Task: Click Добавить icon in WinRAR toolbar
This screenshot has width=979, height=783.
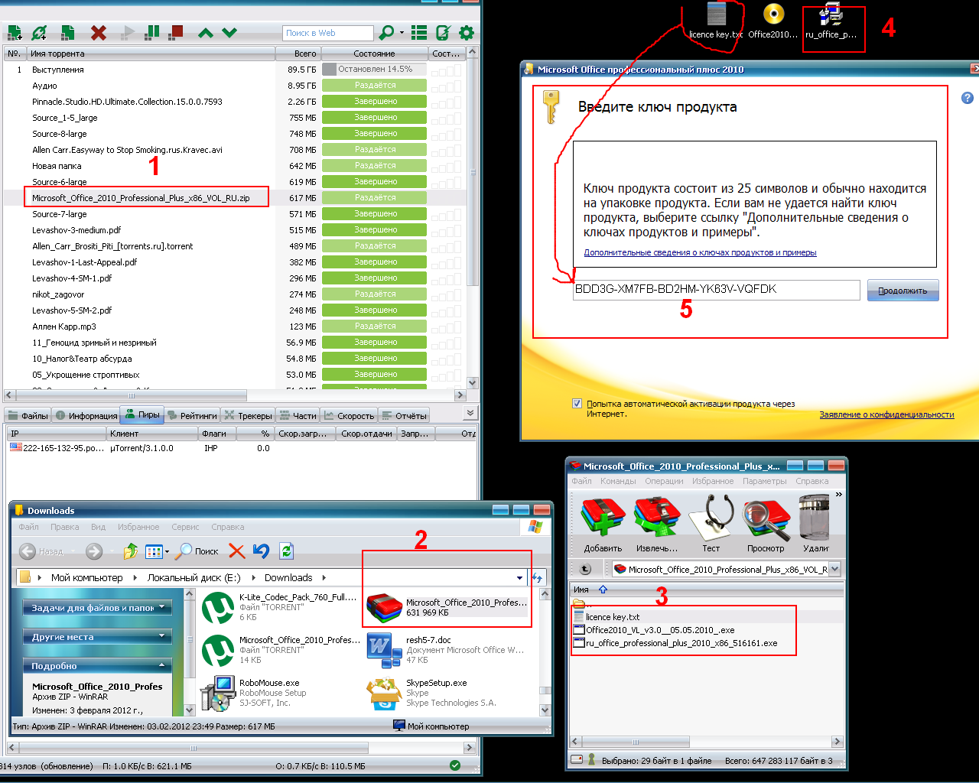Action: (x=603, y=525)
